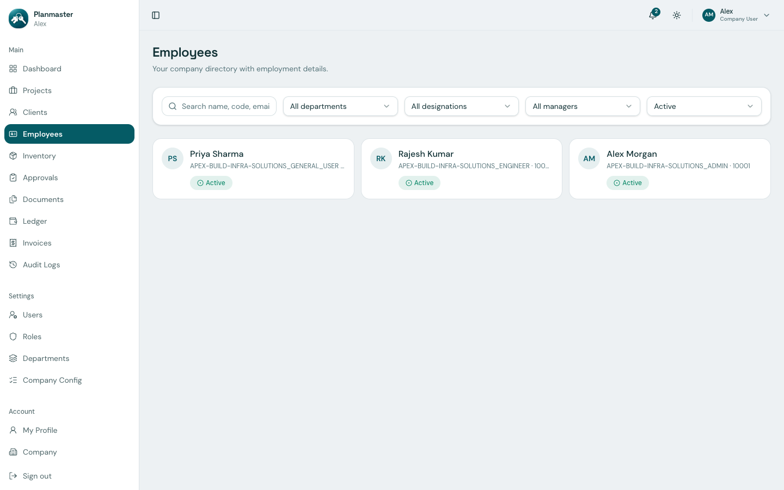Focus the employee search field
This screenshot has height=490, width=784.
pyautogui.click(x=219, y=106)
